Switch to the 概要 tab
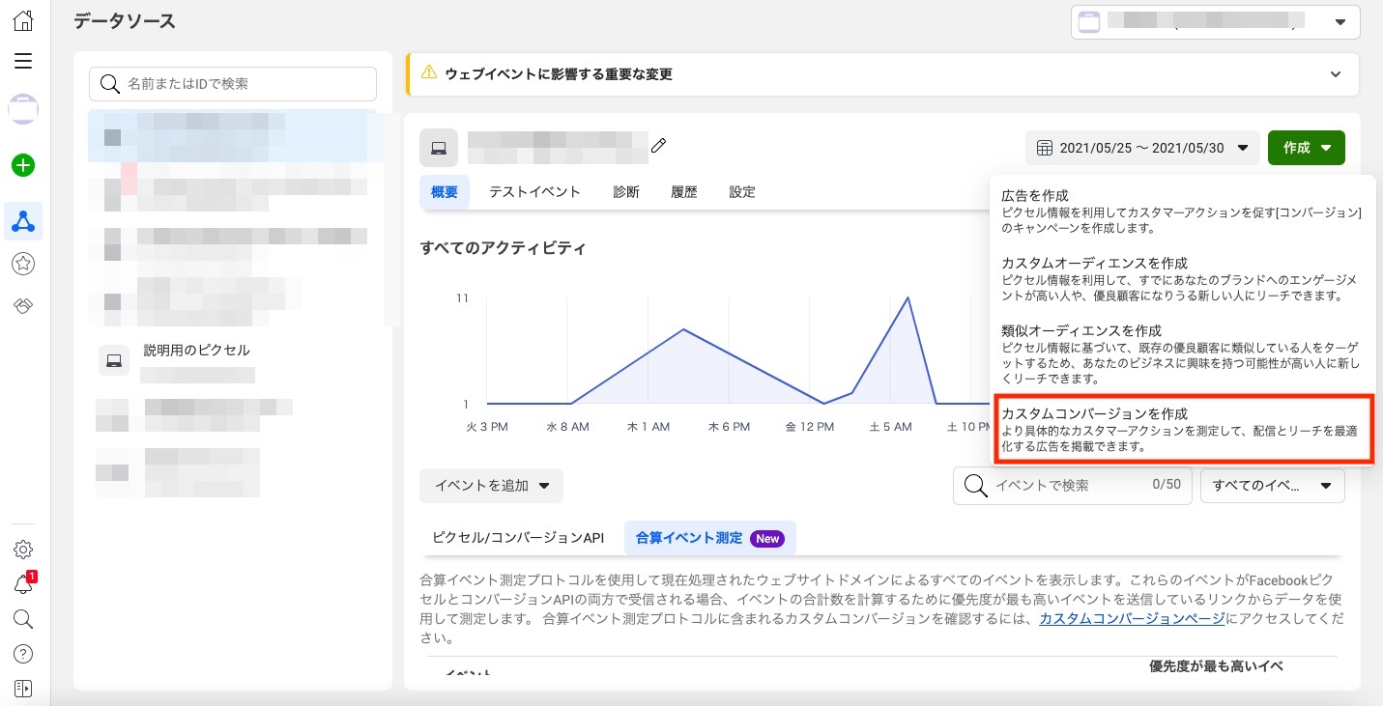 [445, 192]
